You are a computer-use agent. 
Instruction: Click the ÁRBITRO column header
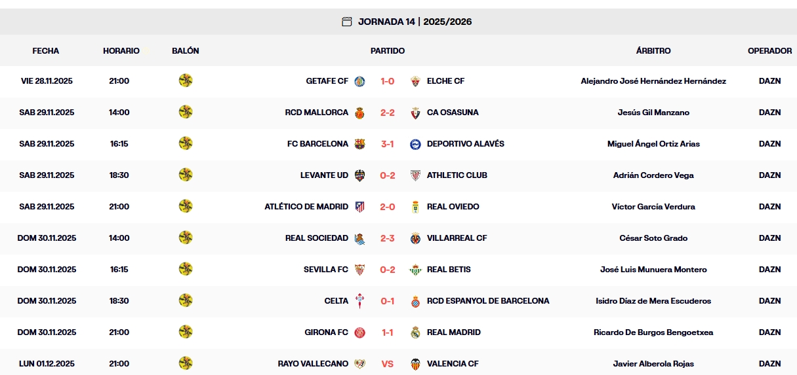pos(653,51)
